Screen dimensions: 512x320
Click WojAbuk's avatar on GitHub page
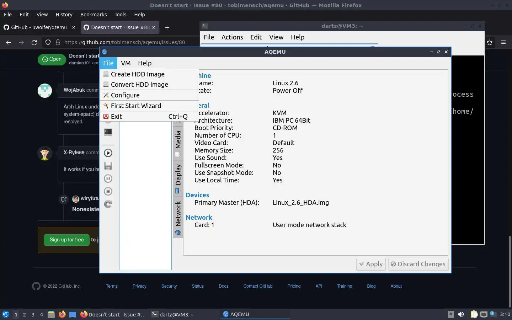coord(45,90)
